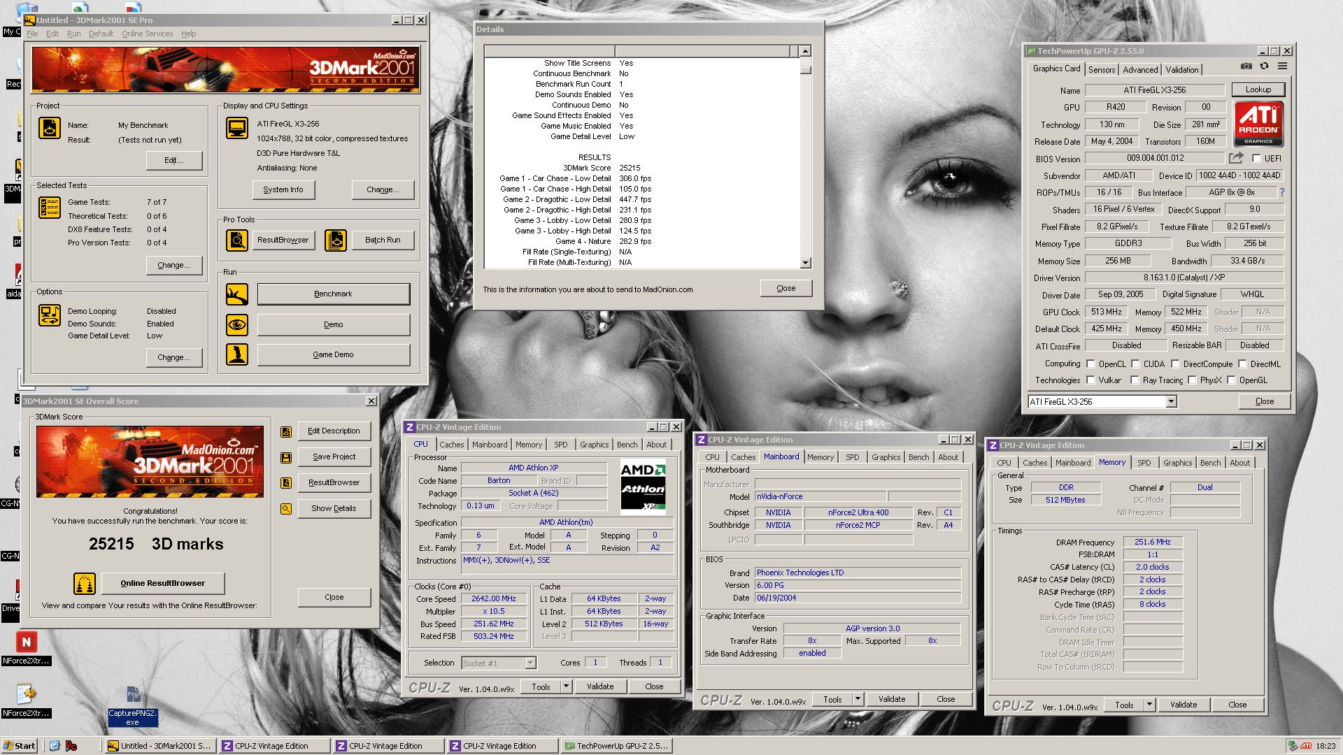
Task: Click the Edit Description icon in score window
Action: tap(286, 431)
